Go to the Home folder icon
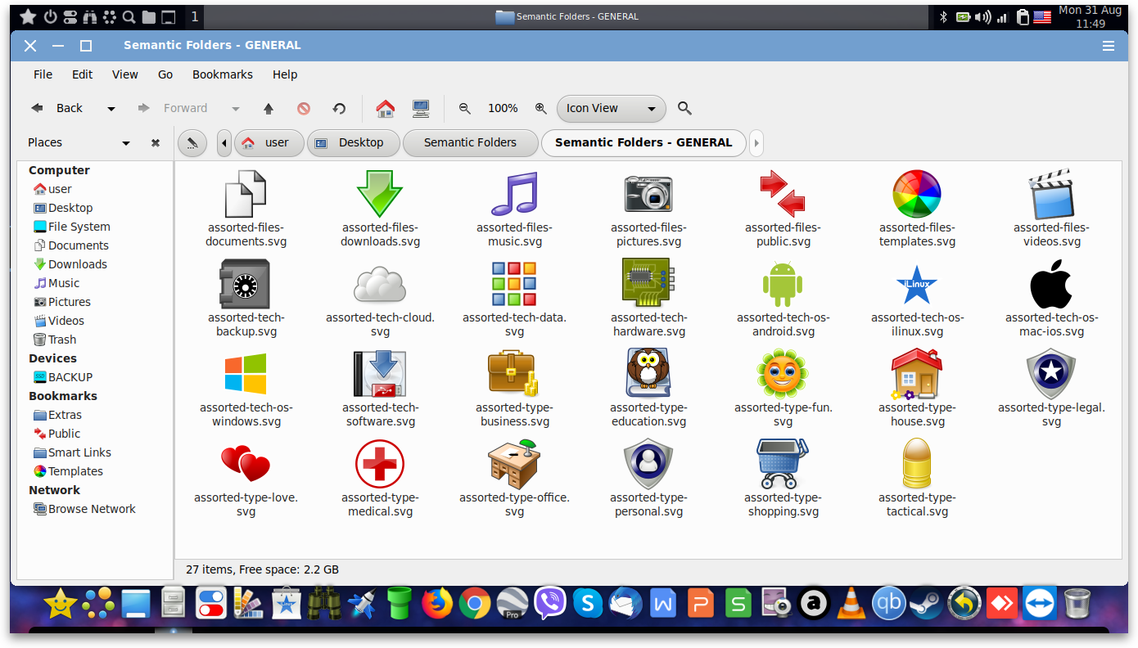The width and height of the screenshot is (1138, 648). tap(386, 108)
